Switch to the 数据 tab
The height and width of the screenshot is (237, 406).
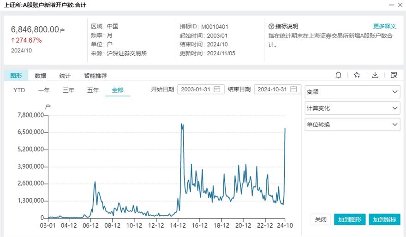tap(41, 76)
